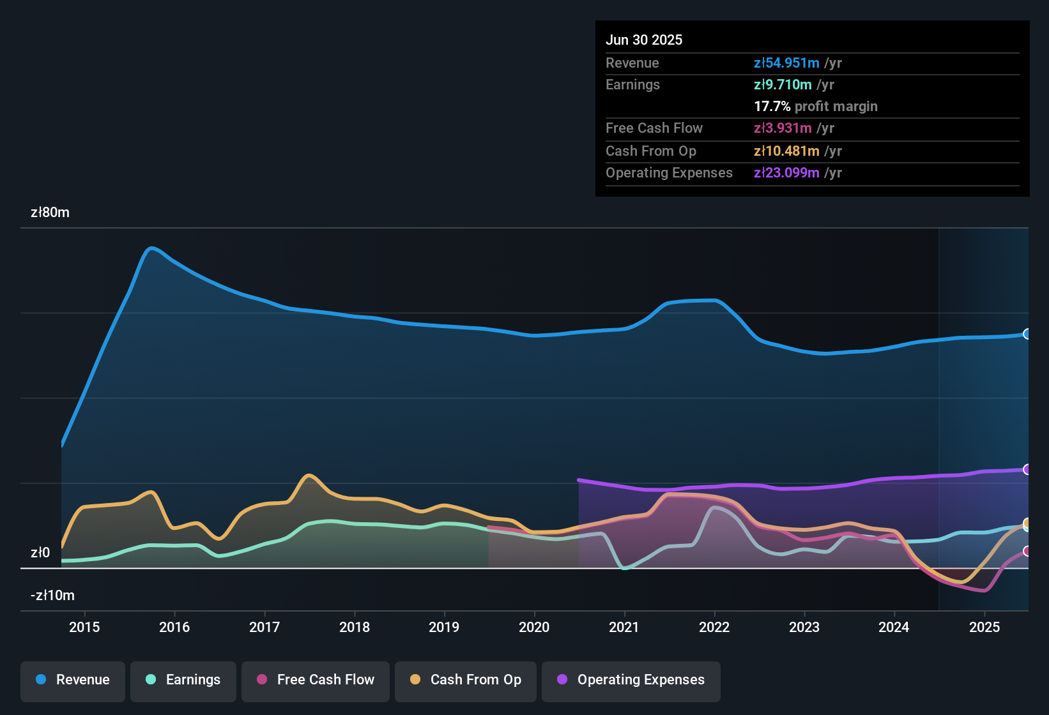Click the blue Revenue legend dot
This screenshot has height=715, width=1049.
[x=41, y=679]
